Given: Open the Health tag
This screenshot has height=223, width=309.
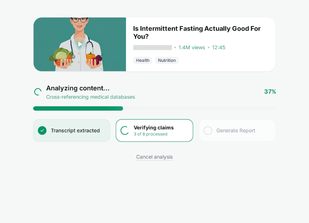Looking at the screenshot, I should [x=142, y=60].
